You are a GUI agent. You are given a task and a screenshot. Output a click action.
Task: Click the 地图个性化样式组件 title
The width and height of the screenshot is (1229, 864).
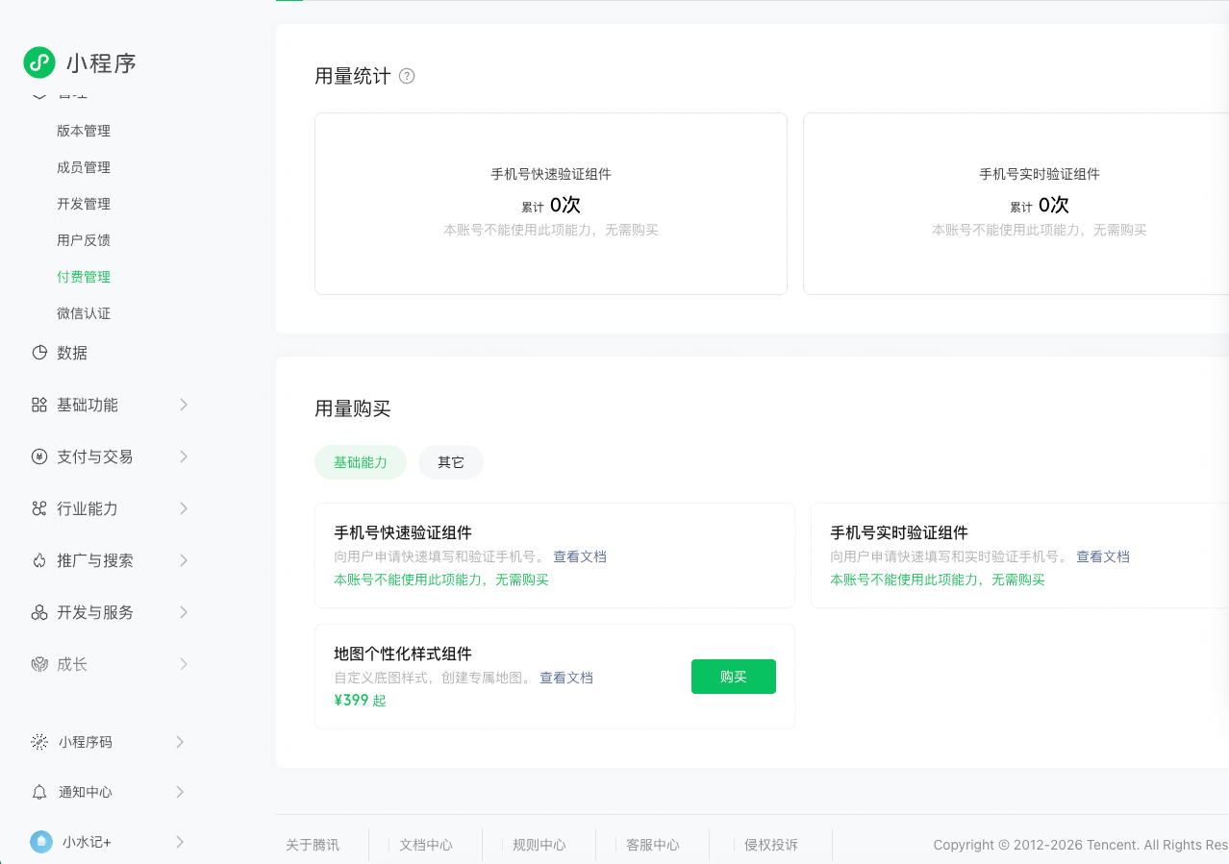pyautogui.click(x=403, y=654)
